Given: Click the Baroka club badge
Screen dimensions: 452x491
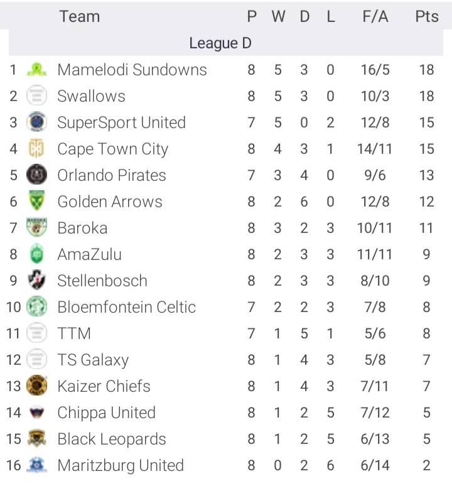Looking at the screenshot, I should pos(36,228).
